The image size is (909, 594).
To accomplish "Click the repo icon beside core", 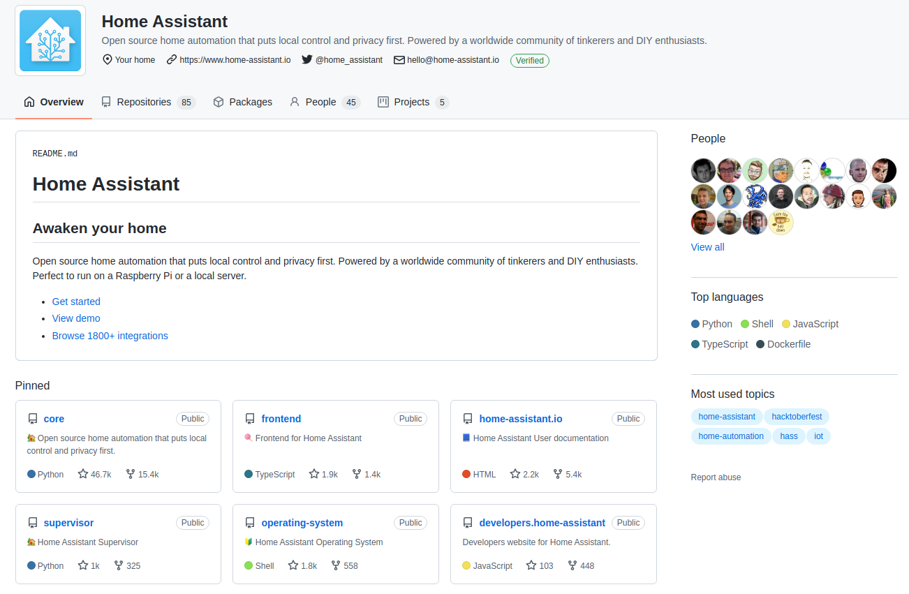I will [33, 419].
